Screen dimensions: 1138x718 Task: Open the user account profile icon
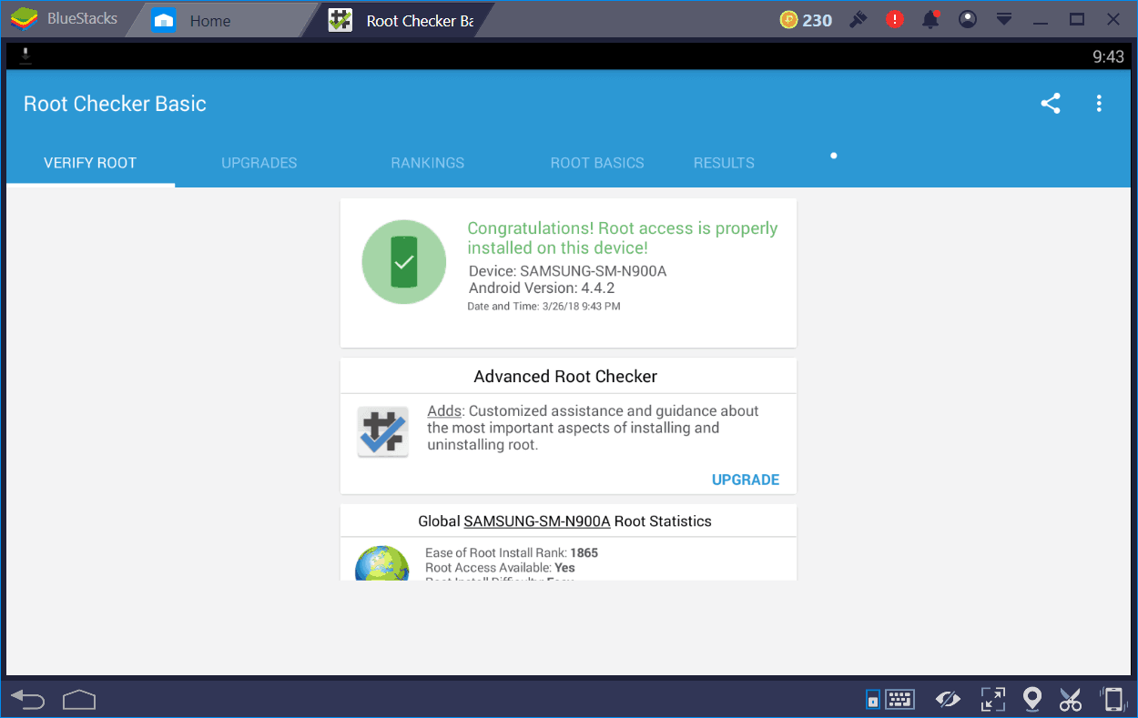[968, 19]
